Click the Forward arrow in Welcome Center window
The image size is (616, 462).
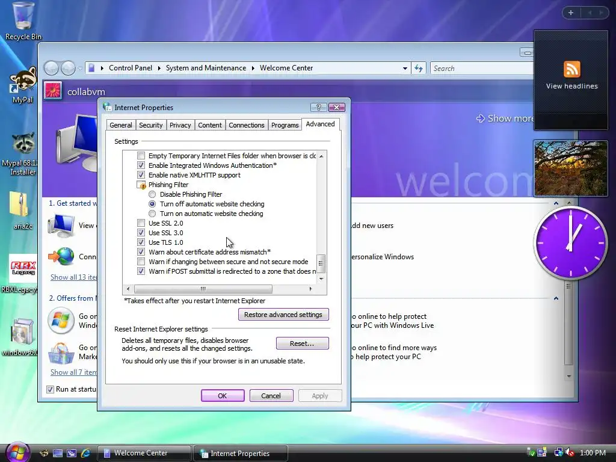click(x=68, y=69)
